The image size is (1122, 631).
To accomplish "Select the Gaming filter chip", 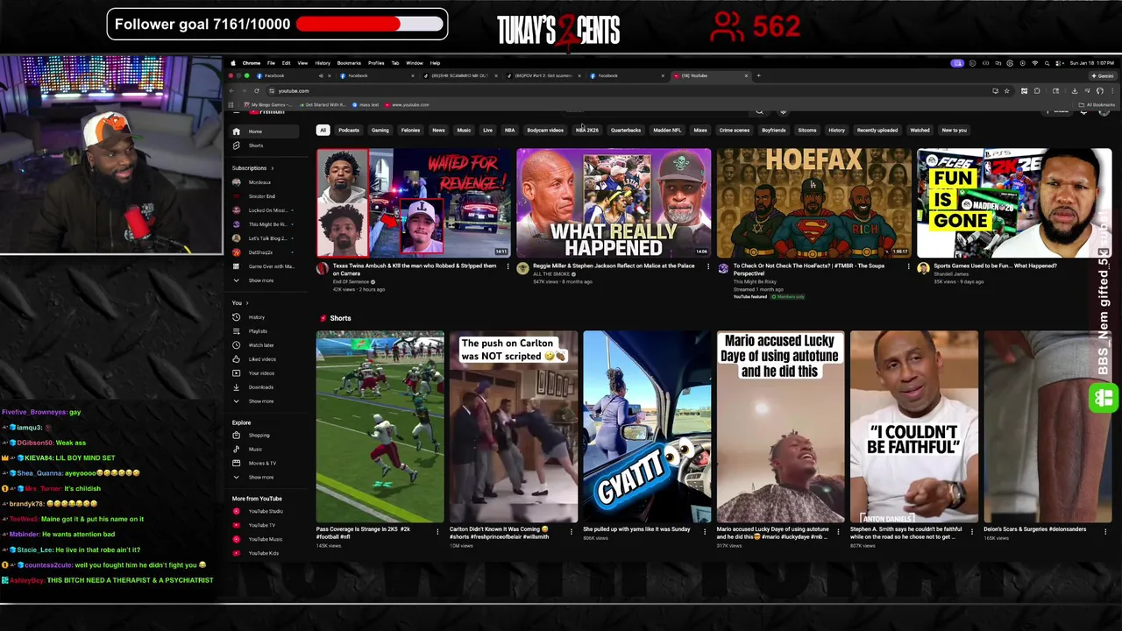I will (380, 131).
